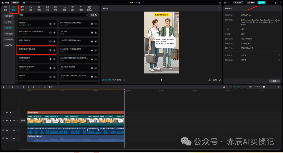The height and width of the screenshot is (153, 283).
Task: Open the 全部 filter dropdown
Action: 94,15
